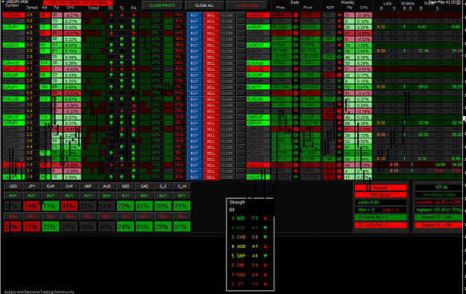
Task: Click AUDUSD weekly green circle indicator
Action: (x=339, y=39)
